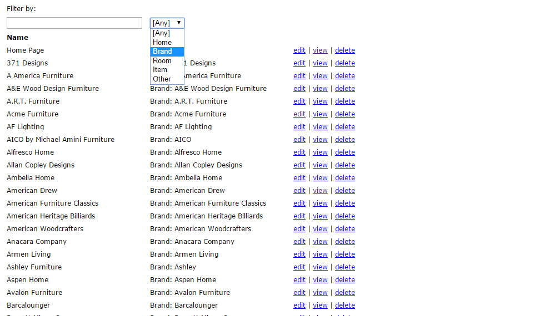550x316 pixels.
Task: Edit American Furniture Classics entry
Action: click(x=299, y=203)
